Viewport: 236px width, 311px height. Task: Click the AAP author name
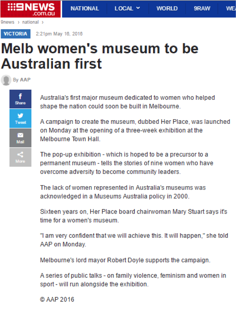25,80
